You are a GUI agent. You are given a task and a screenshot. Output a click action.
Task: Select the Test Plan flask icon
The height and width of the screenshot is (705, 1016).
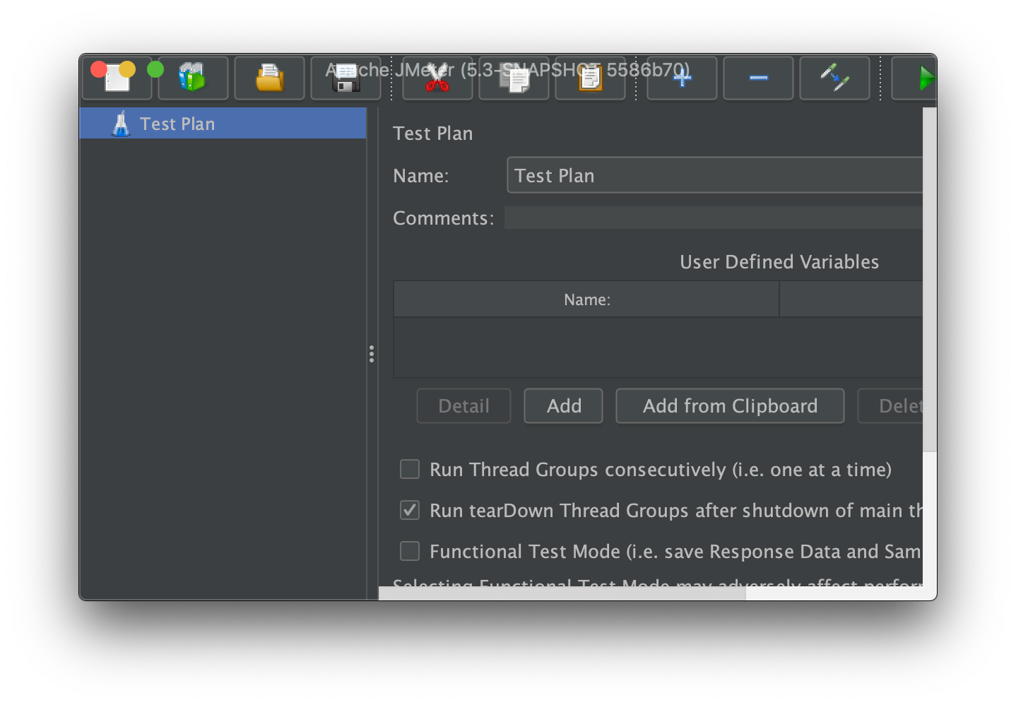point(122,123)
